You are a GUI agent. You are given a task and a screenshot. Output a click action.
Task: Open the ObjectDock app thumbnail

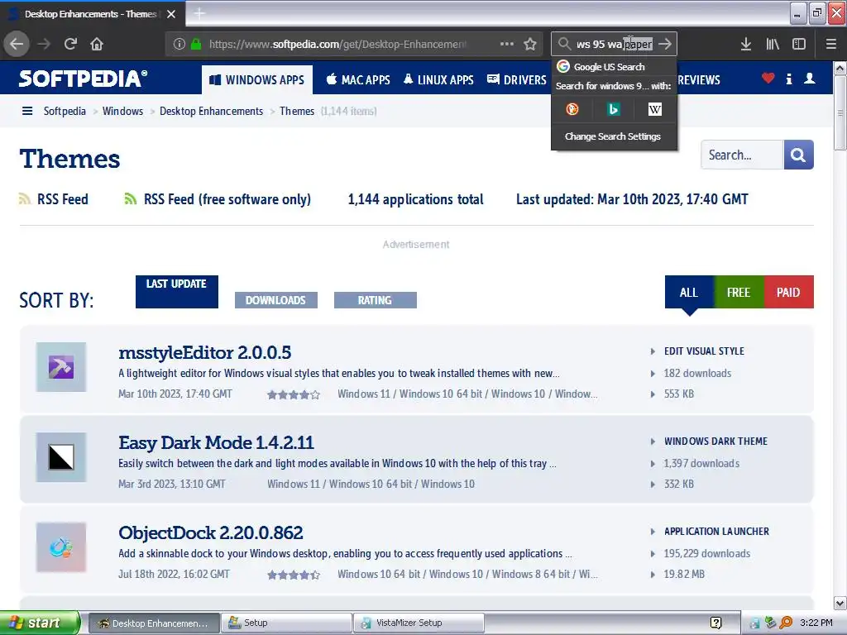pos(61,547)
